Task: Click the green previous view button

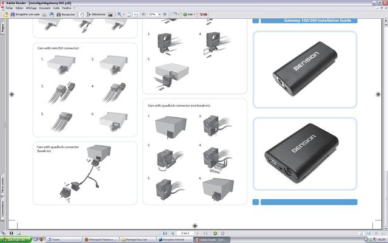Action: (x=215, y=233)
